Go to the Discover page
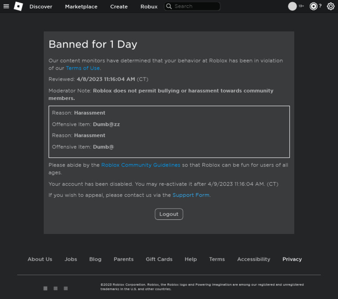The image size is (338, 299). (x=41, y=7)
